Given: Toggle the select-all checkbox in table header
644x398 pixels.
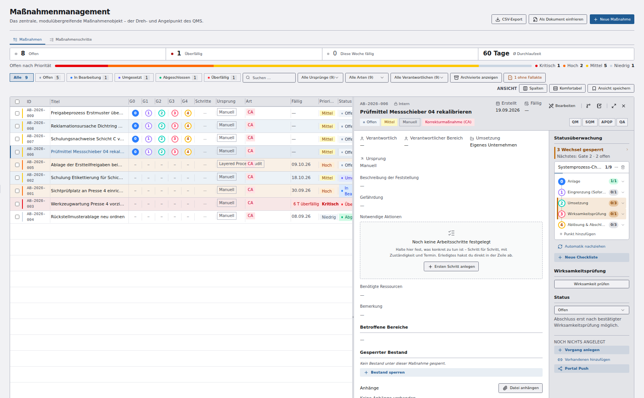Looking at the screenshot, I should 17,102.
